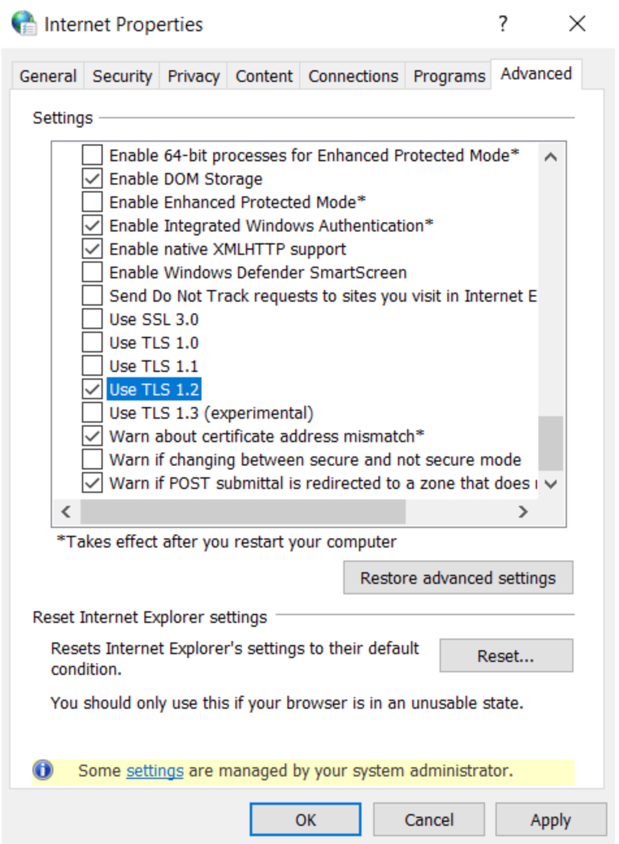Enable the Use TLS 1.3 checkbox
Viewport: 619px width, 844px height.
[x=92, y=413]
